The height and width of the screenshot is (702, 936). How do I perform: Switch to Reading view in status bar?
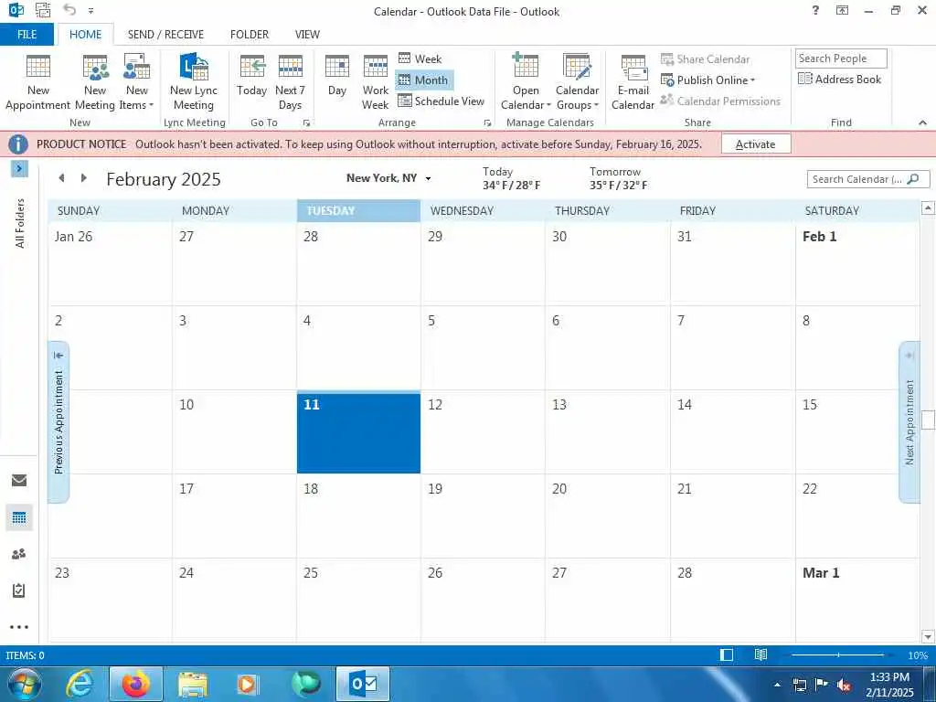760,654
